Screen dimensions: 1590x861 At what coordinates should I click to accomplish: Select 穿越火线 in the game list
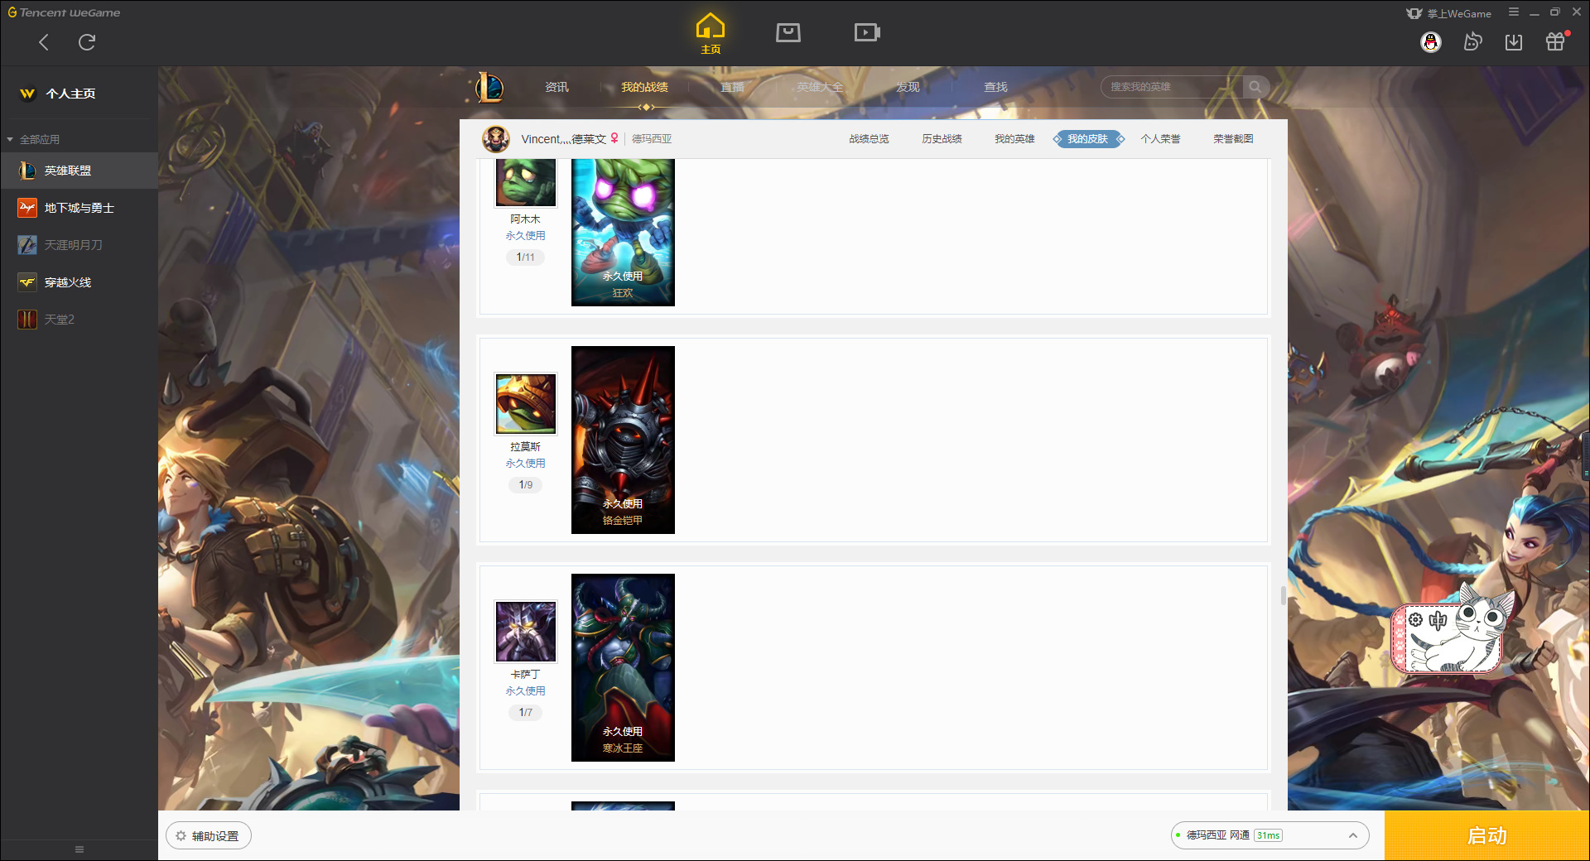(79, 282)
